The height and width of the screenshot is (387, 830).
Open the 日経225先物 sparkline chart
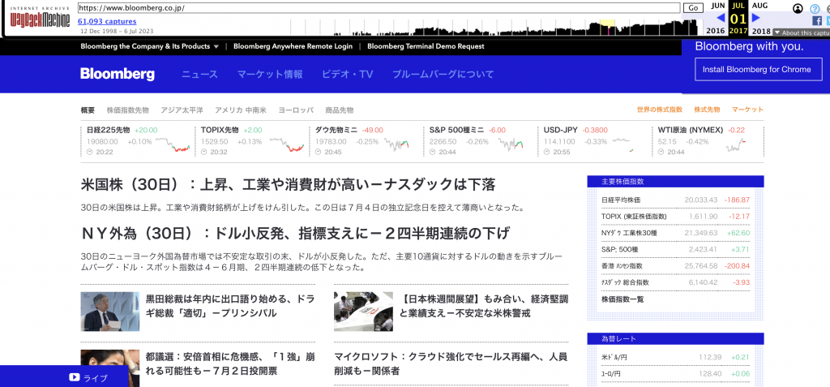tap(172, 144)
